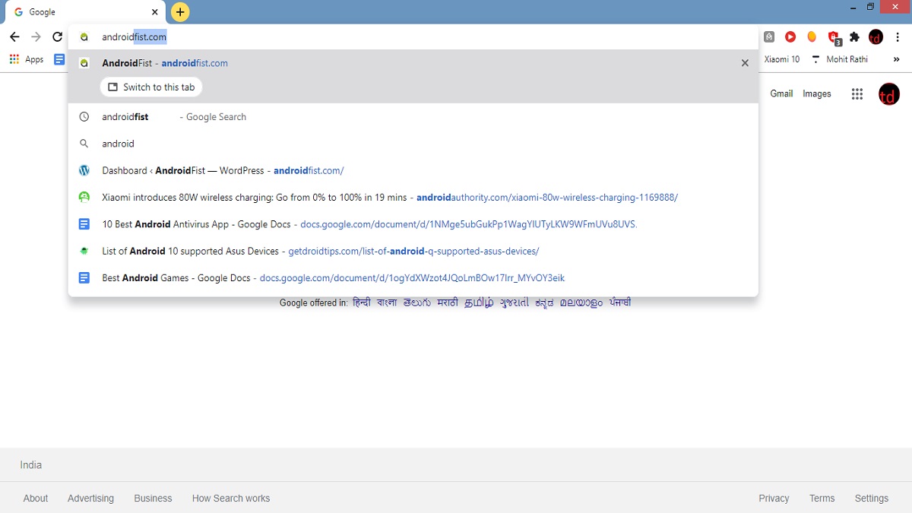Open How Search works footer link
Screen dimensions: 912x513
231,499
